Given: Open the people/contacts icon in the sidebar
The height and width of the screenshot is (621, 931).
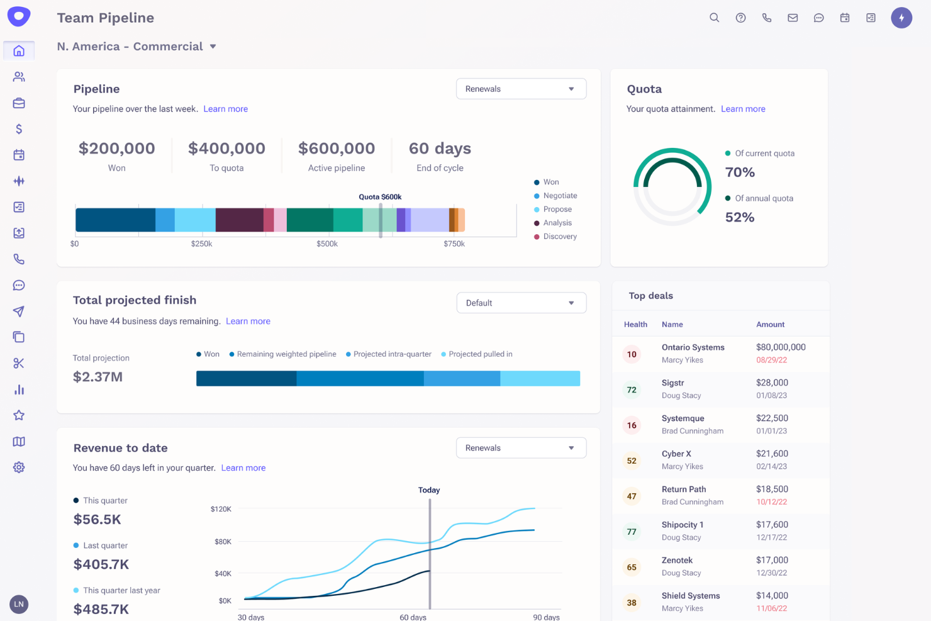Looking at the screenshot, I should 19,77.
